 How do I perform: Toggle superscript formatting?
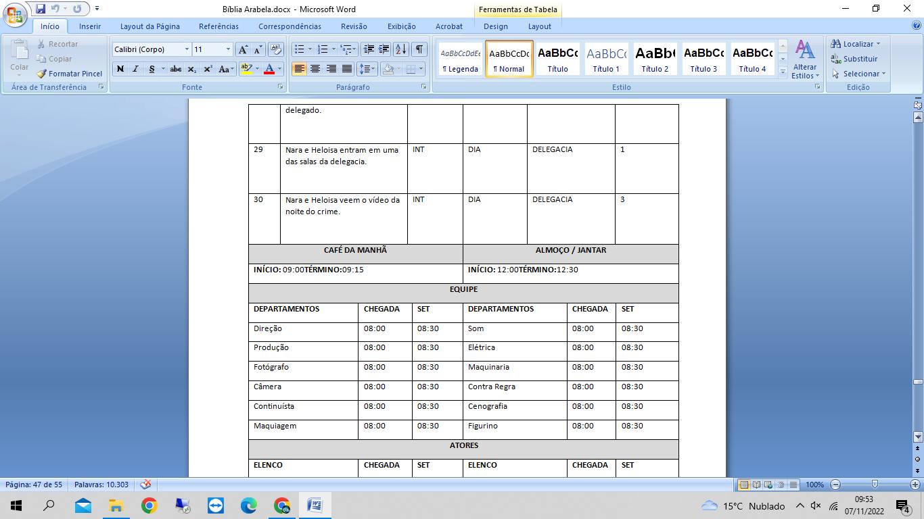(208, 69)
